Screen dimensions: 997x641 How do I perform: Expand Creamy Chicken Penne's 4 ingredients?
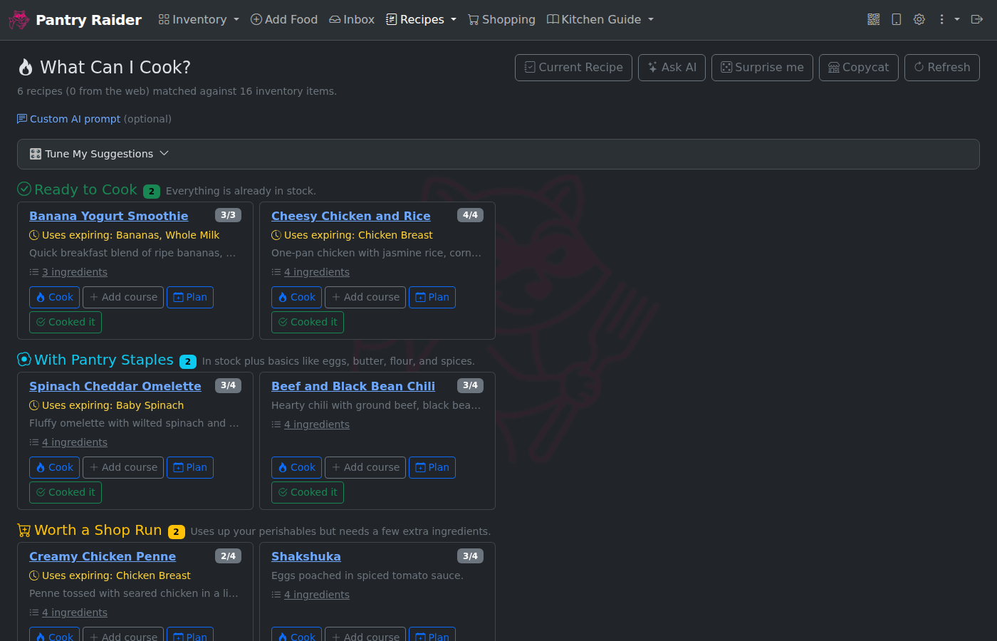(75, 613)
